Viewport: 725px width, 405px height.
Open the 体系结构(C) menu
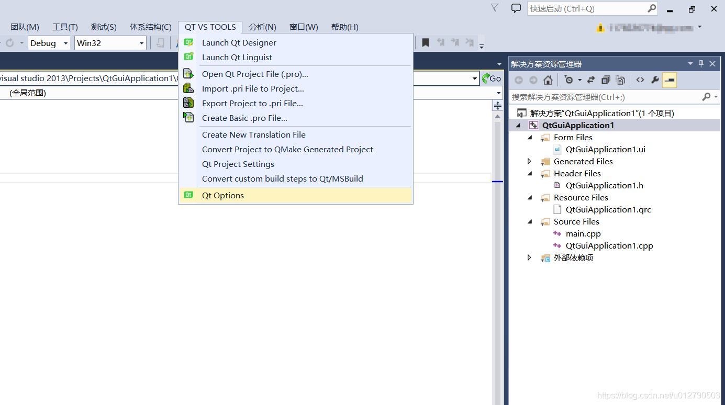pyautogui.click(x=151, y=27)
